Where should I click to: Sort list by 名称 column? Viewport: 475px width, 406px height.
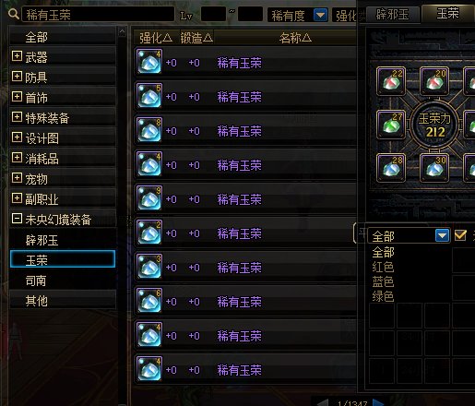pos(295,38)
